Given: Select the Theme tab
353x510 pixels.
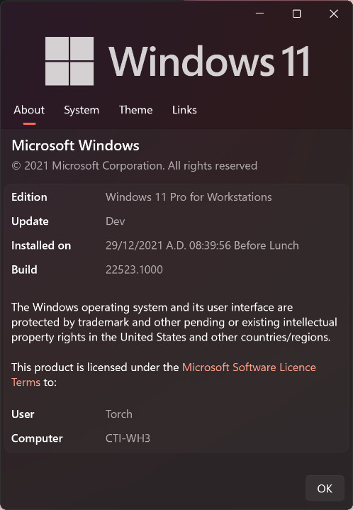Looking at the screenshot, I should tap(136, 110).
